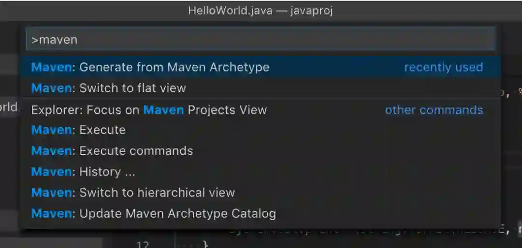Select the partially hidden HelloWorld tab at left
522x248 pixels.
[9, 108]
